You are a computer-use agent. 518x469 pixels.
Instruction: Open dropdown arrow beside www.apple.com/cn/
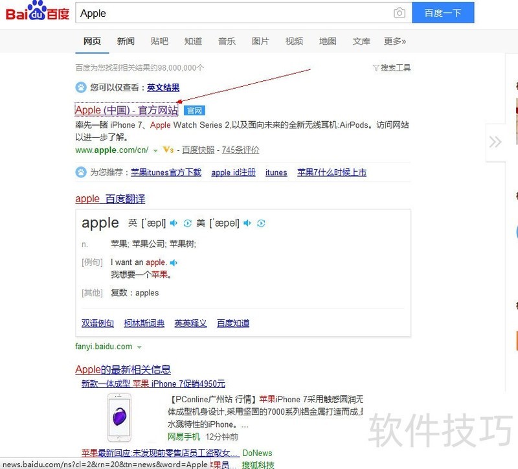point(155,151)
